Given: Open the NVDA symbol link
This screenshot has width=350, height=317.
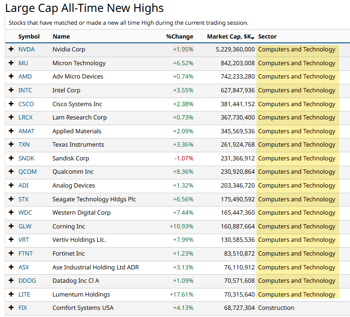Looking at the screenshot, I should click(x=27, y=49).
